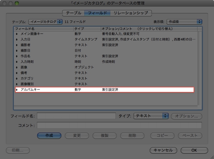Click the reorder handle of 画像 row
The height and width of the screenshot is (159, 214).
coord(17,67)
